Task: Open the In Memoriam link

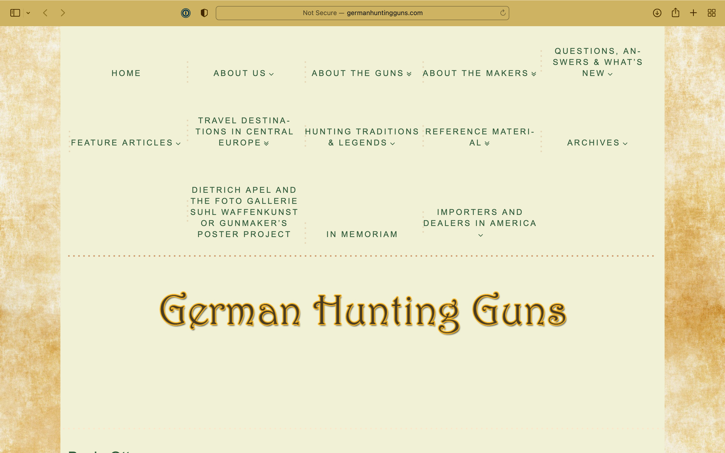Action: coord(362,234)
